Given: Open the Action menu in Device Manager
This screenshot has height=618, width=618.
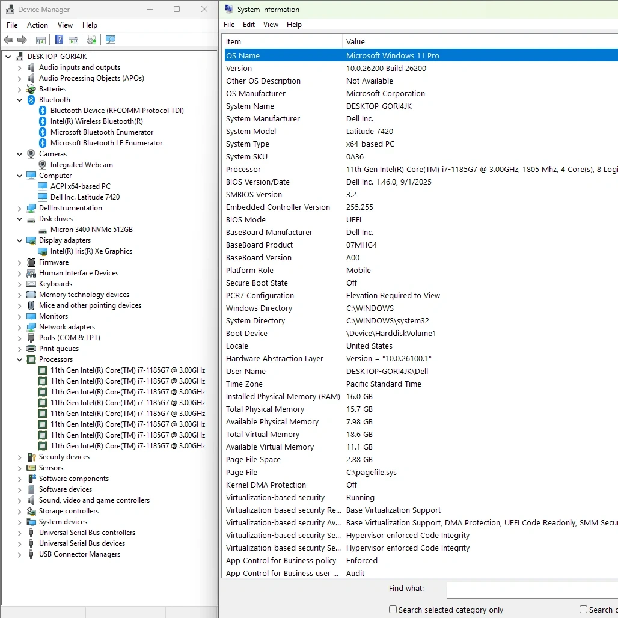Looking at the screenshot, I should click(x=37, y=25).
